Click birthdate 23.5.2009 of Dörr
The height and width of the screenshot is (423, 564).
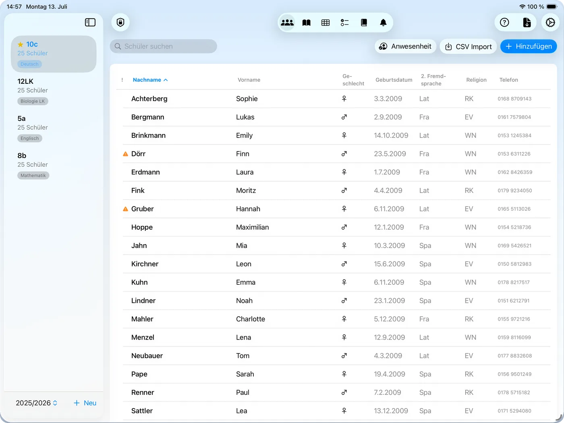tap(390, 154)
